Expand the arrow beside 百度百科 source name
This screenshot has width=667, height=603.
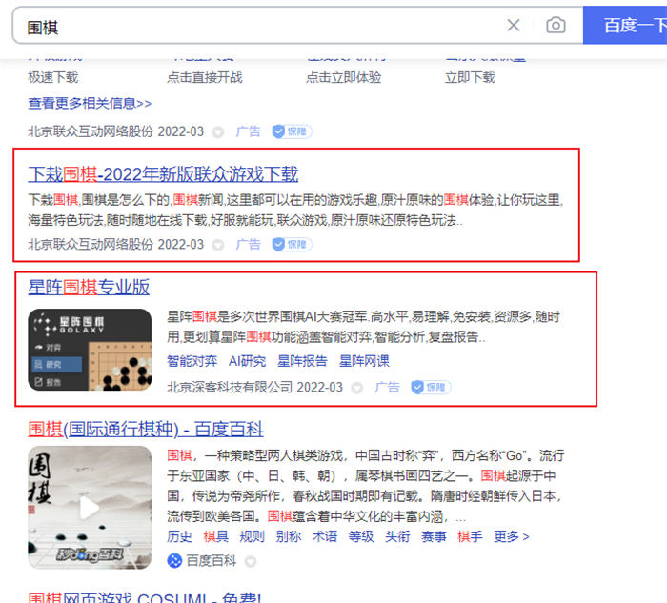click(x=251, y=561)
